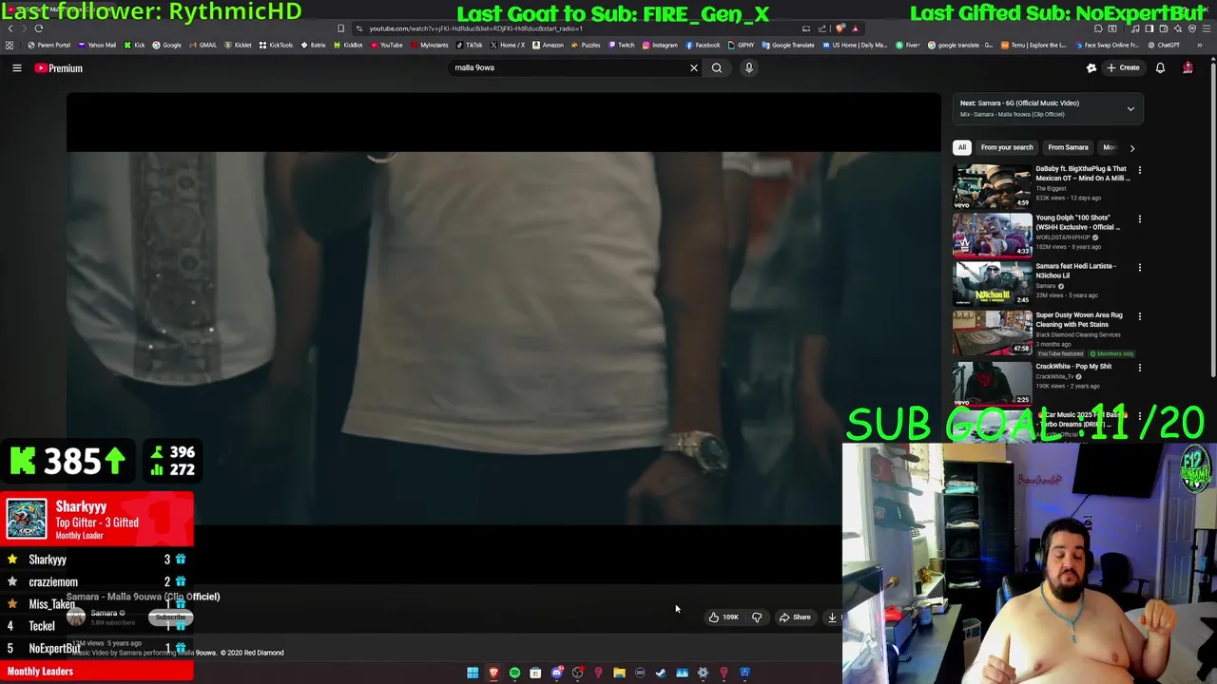1217x684 pixels.
Task: Open the Create video menu
Action: point(1123,67)
